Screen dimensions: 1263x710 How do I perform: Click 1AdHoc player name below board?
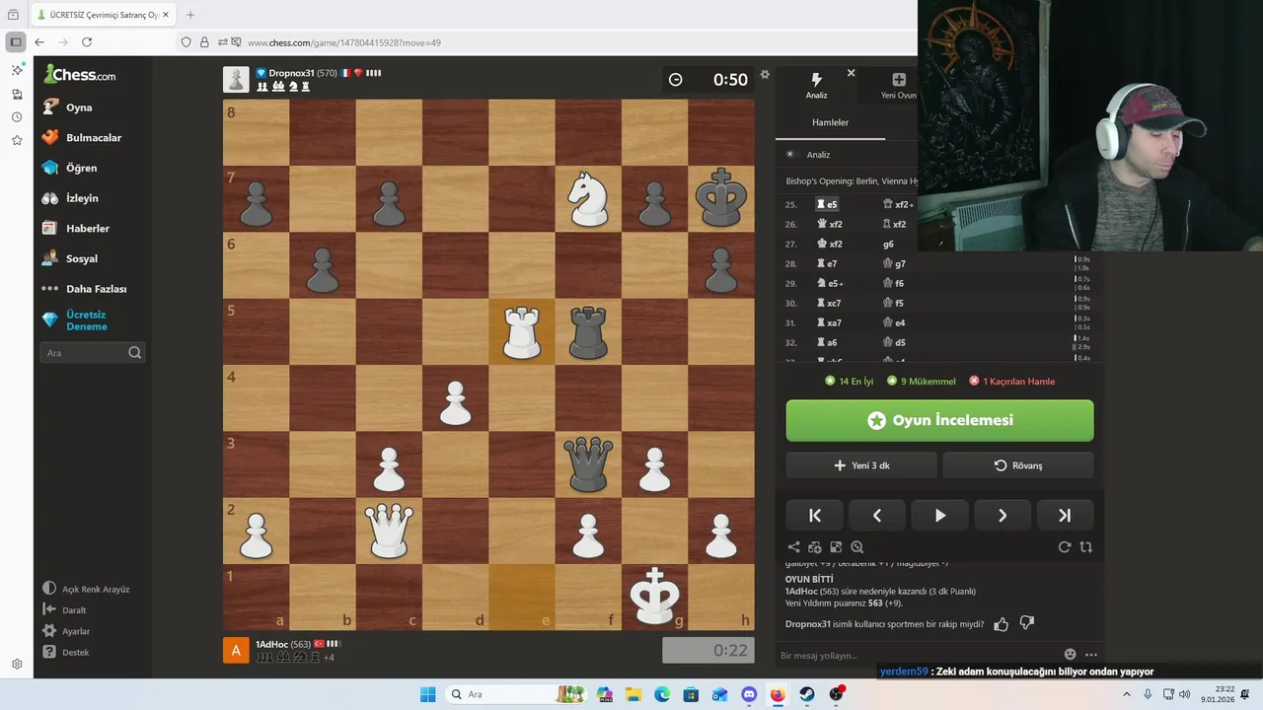pyautogui.click(x=271, y=644)
